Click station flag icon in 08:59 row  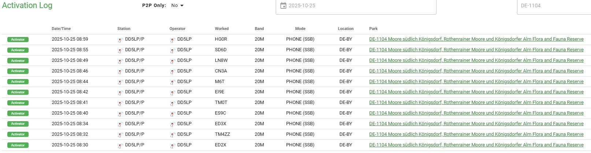120,40
